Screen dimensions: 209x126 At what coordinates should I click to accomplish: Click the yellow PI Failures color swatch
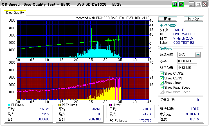tap(60, 105)
